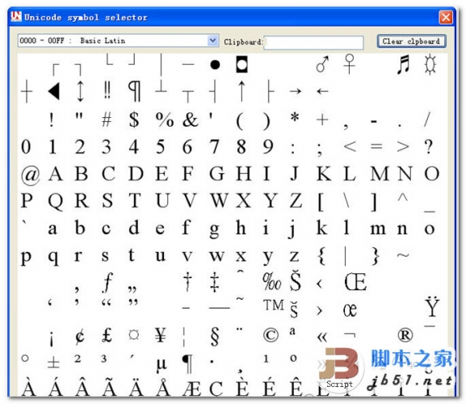The width and height of the screenshot is (466, 404).
Task: Pick the double dagger symbol
Action: [x=214, y=283]
